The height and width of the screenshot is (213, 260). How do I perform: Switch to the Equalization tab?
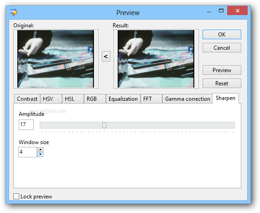coord(123,99)
